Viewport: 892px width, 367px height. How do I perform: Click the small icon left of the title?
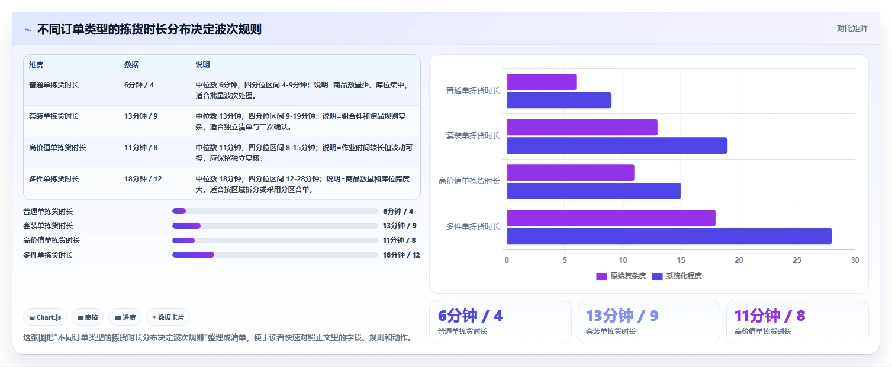28,30
